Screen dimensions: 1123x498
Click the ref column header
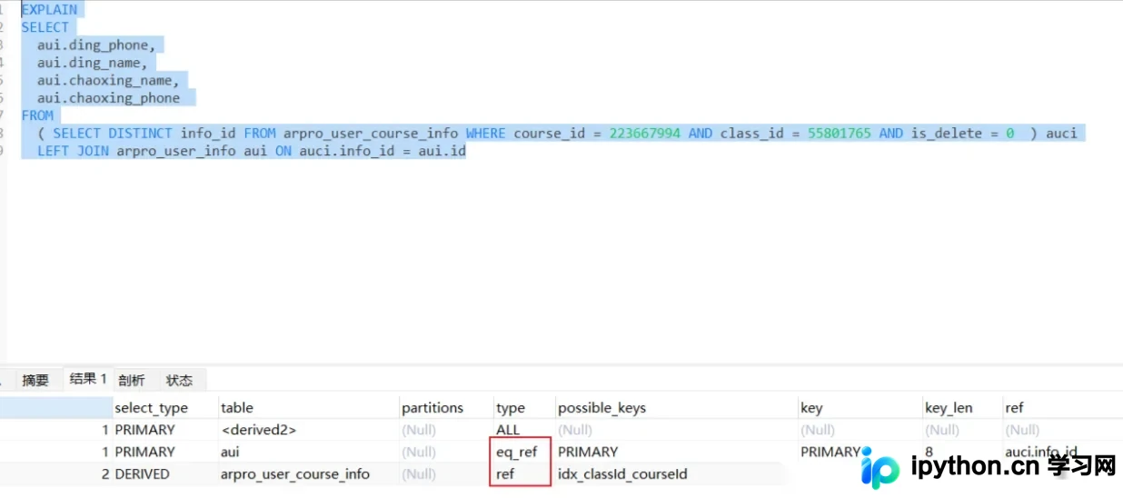(1014, 408)
